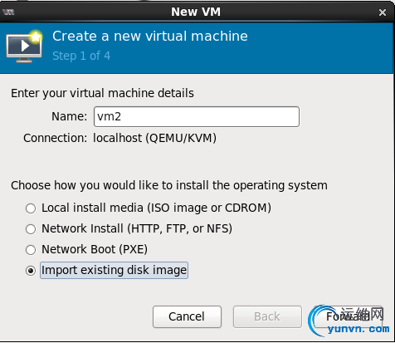Select the Import existing disk image radio circle
Viewport: 395px width, 343px height.
coord(31,271)
